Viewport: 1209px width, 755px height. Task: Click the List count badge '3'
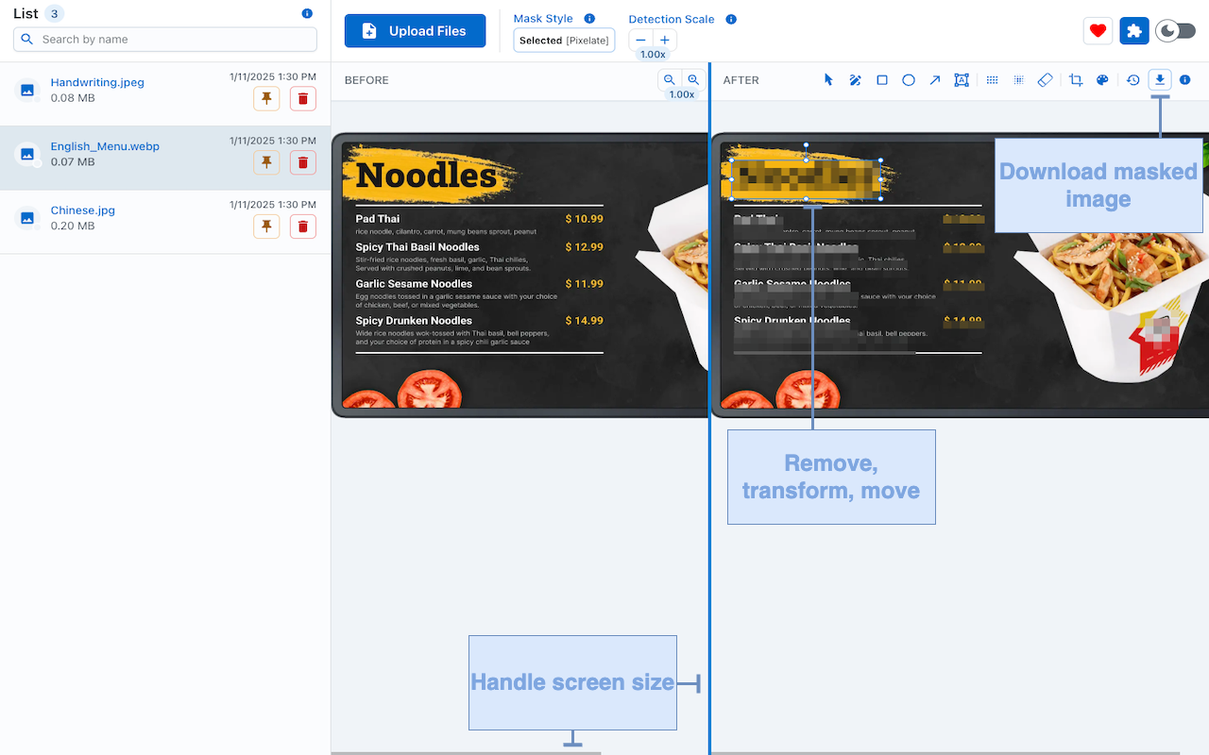[55, 14]
